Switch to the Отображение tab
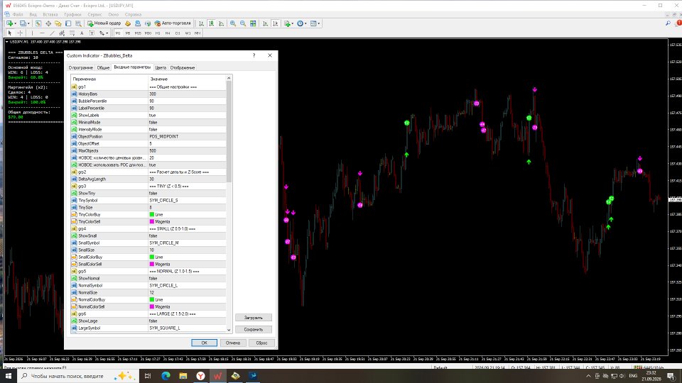682x383 pixels. (183, 68)
